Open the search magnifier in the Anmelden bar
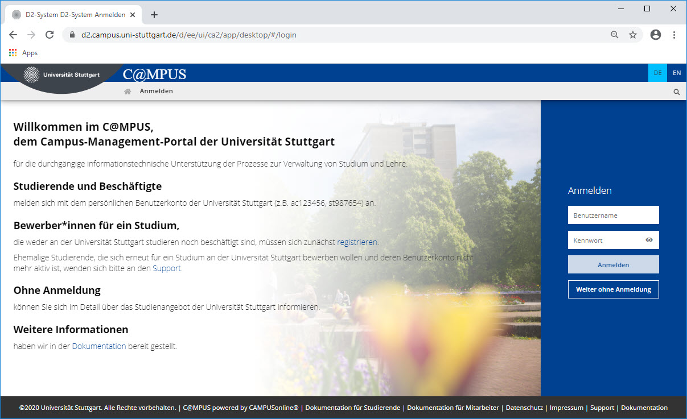 pos(677,92)
